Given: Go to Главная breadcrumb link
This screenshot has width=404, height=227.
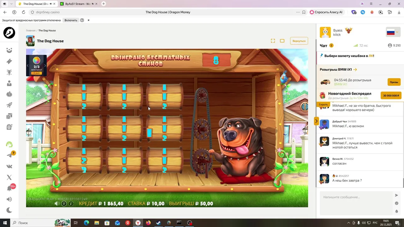Looking at the screenshot, I should tap(31, 31).
